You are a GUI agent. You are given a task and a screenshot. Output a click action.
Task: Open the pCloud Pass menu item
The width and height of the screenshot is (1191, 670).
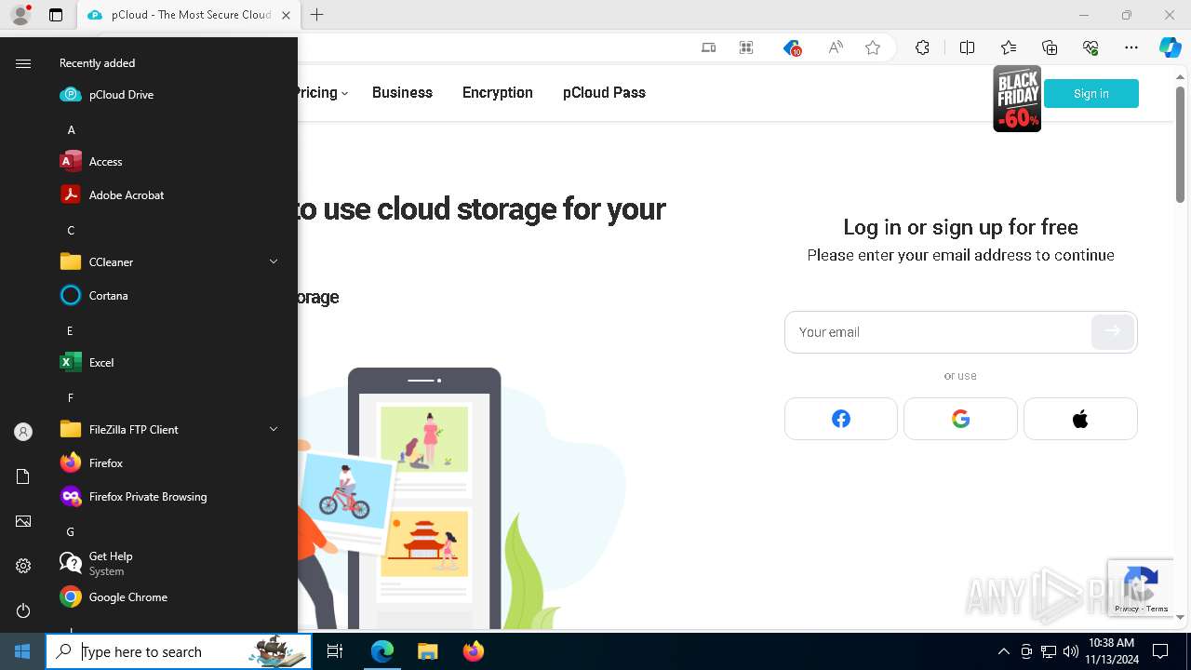[604, 93]
